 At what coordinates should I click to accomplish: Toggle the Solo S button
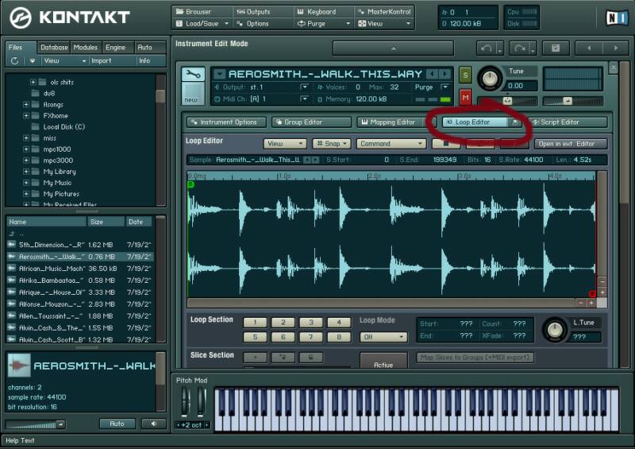point(465,75)
